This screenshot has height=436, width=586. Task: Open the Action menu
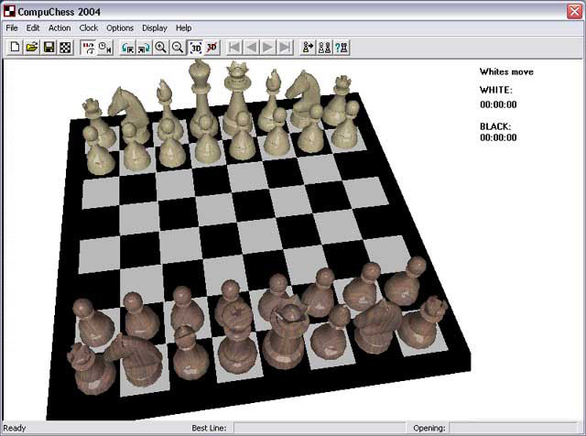pyautogui.click(x=60, y=28)
